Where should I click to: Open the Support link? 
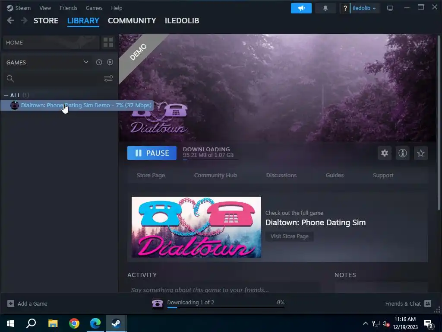(x=383, y=176)
